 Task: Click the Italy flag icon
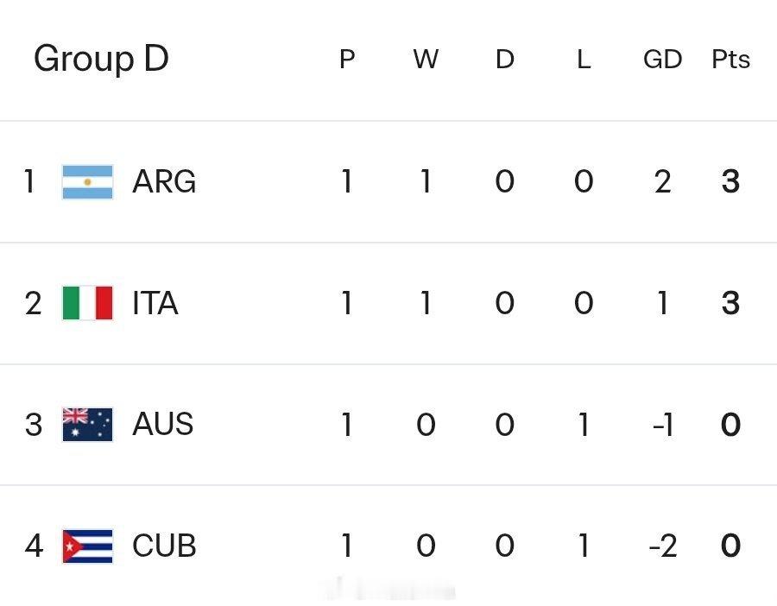(87, 304)
